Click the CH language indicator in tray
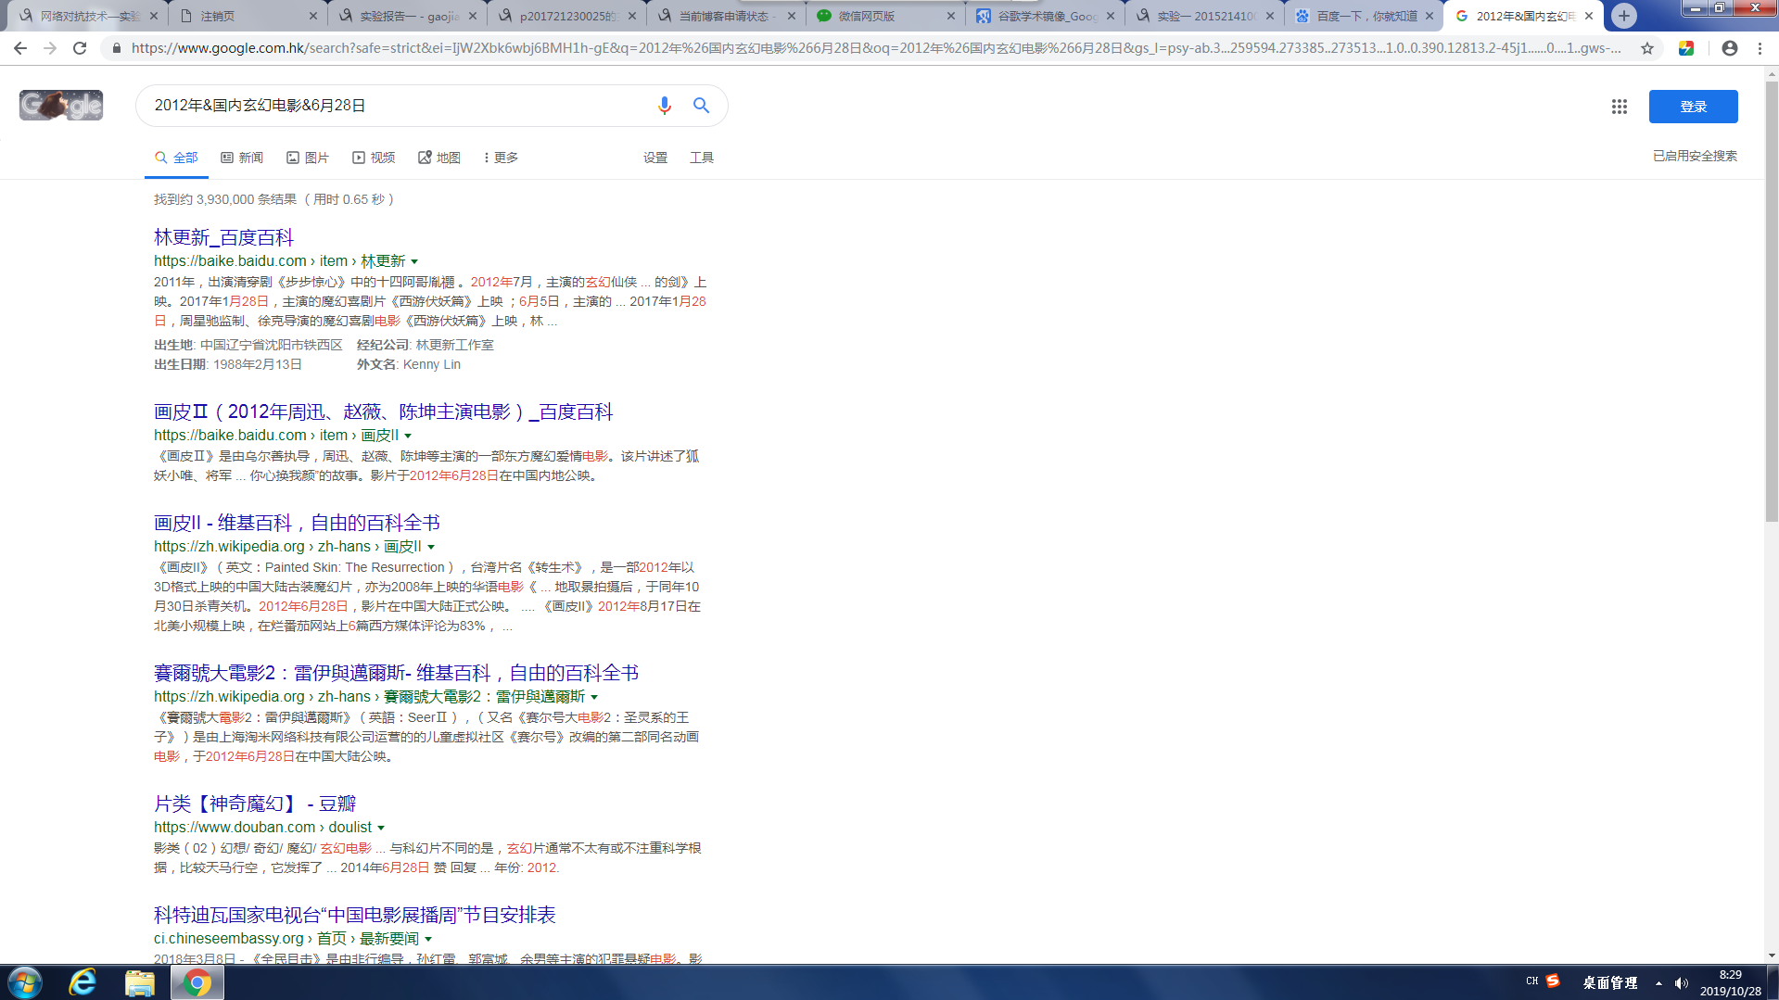This screenshot has width=1779, height=1000. click(1531, 981)
